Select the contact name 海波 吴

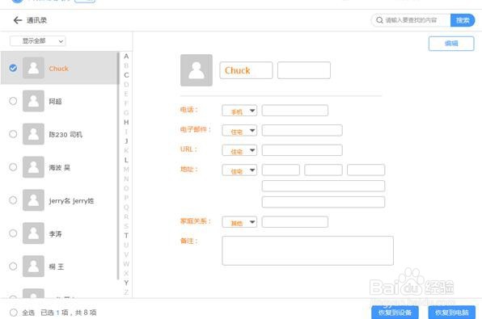[60, 168]
